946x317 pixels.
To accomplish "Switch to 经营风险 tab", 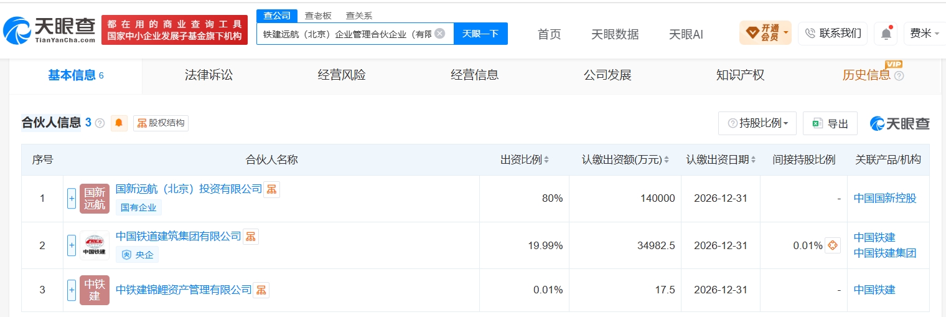I will (342, 75).
